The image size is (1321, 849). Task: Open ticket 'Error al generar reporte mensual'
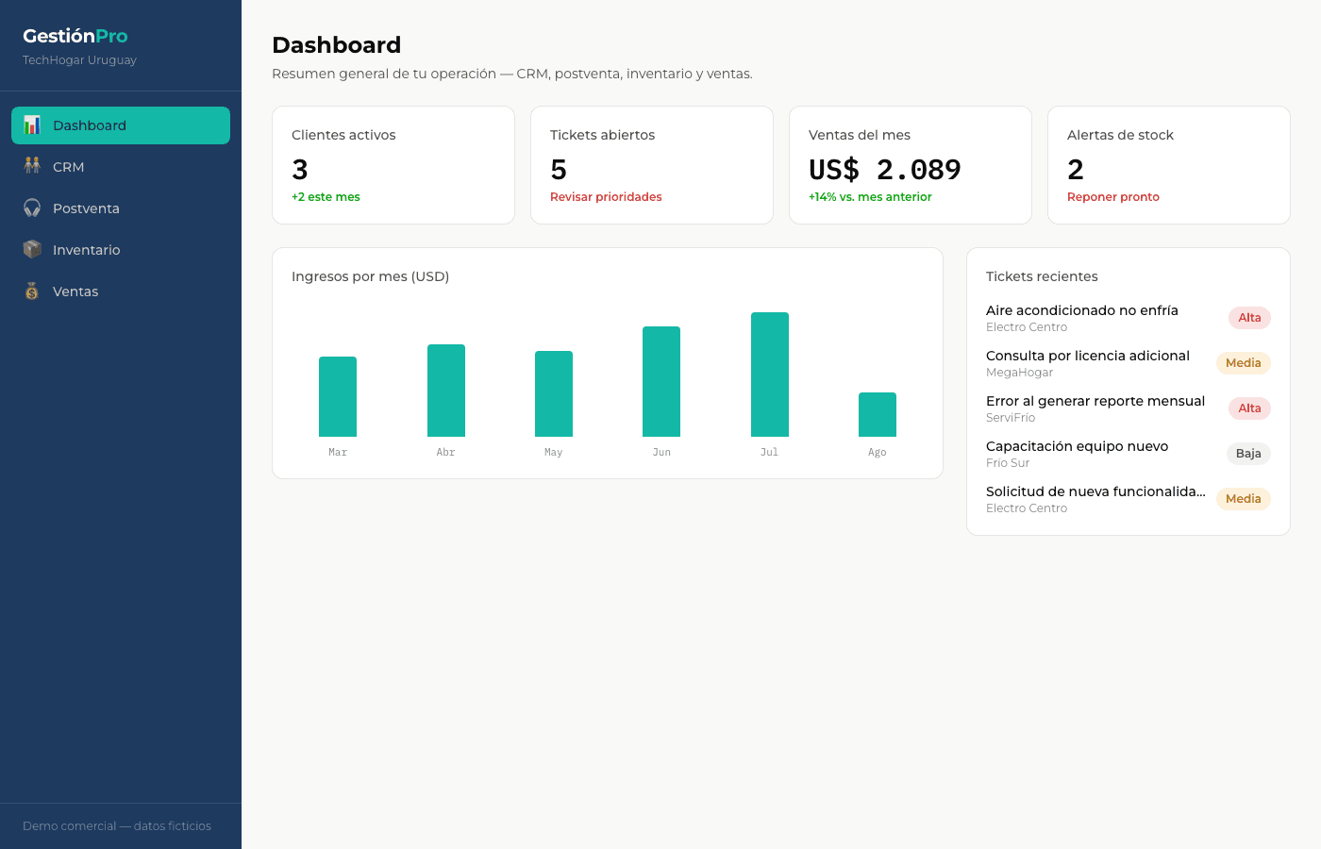(1129, 408)
